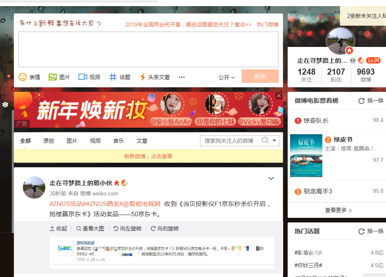Open the 9693 微博 posts count

pos(366,75)
